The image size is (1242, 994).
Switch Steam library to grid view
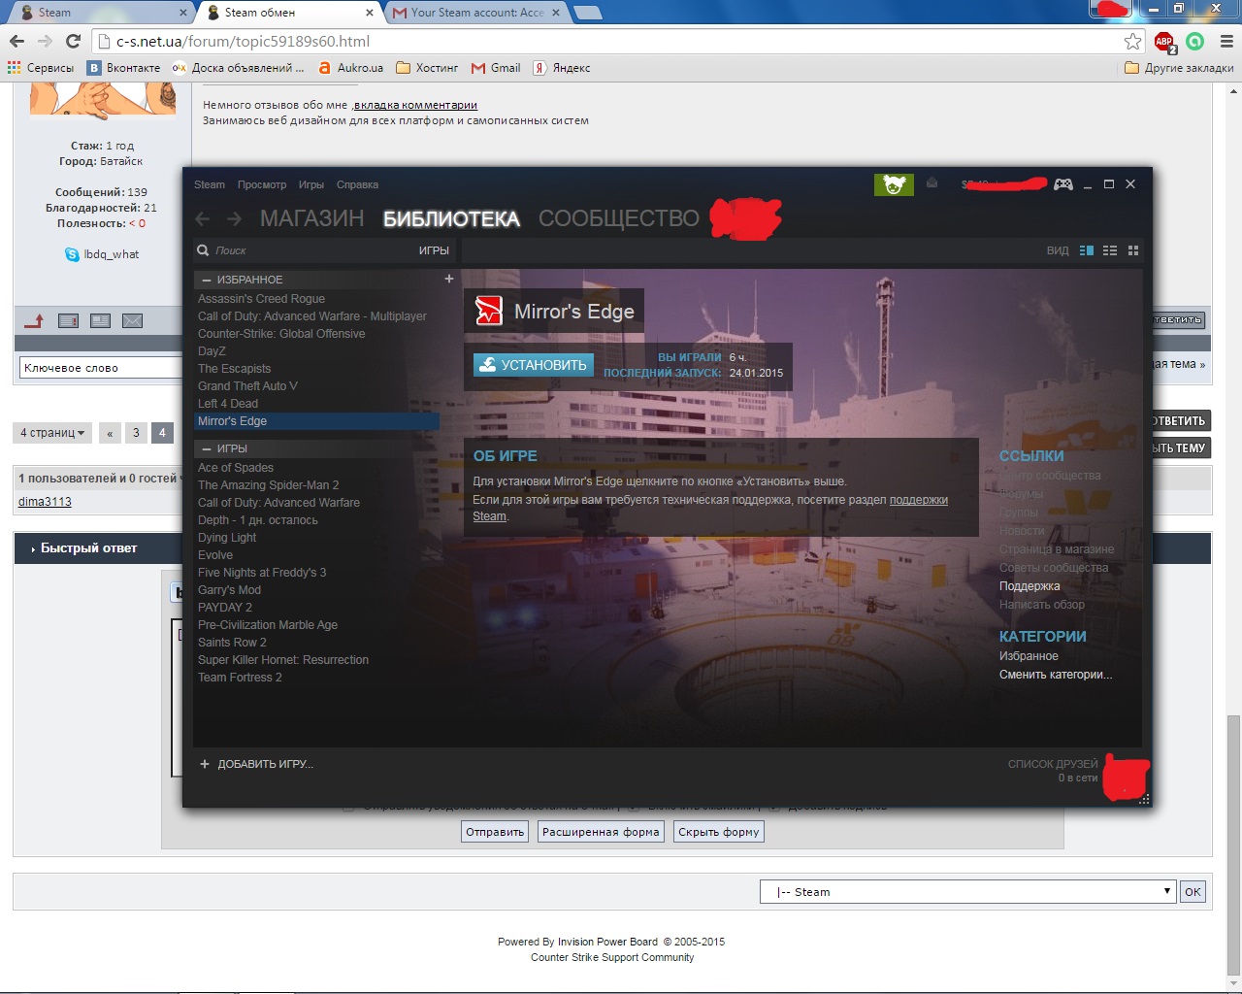click(1132, 250)
